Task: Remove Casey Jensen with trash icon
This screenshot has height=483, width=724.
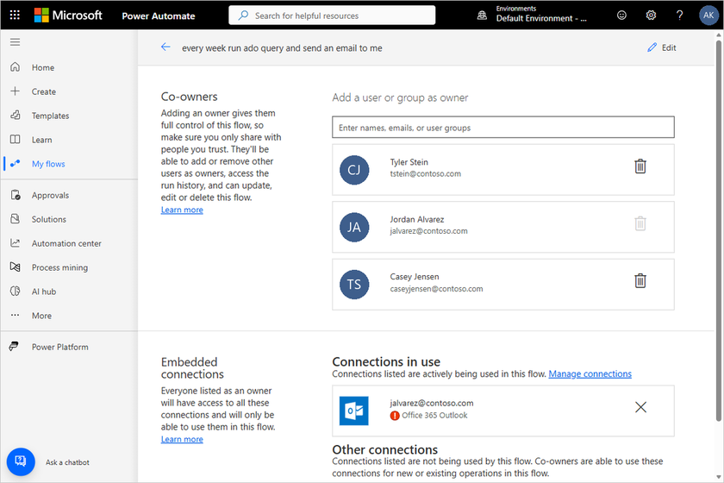Action: tap(640, 281)
